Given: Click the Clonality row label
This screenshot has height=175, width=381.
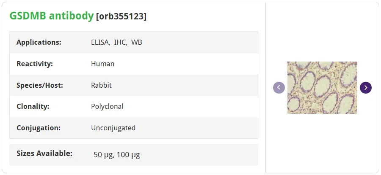Looking at the screenshot, I should [x=33, y=107].
